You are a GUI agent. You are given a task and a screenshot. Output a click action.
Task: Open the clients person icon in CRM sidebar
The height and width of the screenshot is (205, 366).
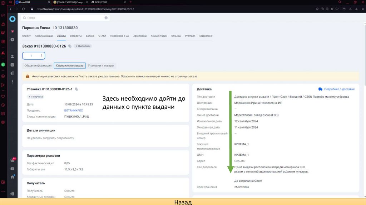tap(13, 56)
